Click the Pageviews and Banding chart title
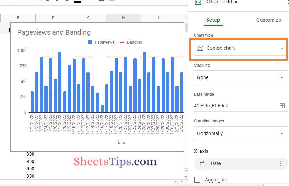This screenshot has width=289, height=186. click(x=54, y=32)
